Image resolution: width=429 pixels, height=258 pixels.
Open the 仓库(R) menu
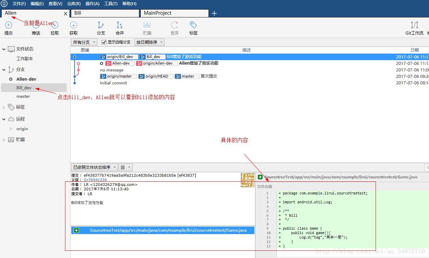(x=74, y=4)
